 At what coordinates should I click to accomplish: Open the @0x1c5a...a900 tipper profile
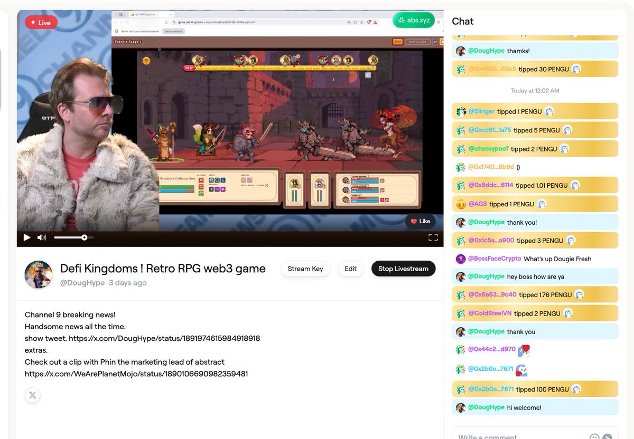coord(491,241)
